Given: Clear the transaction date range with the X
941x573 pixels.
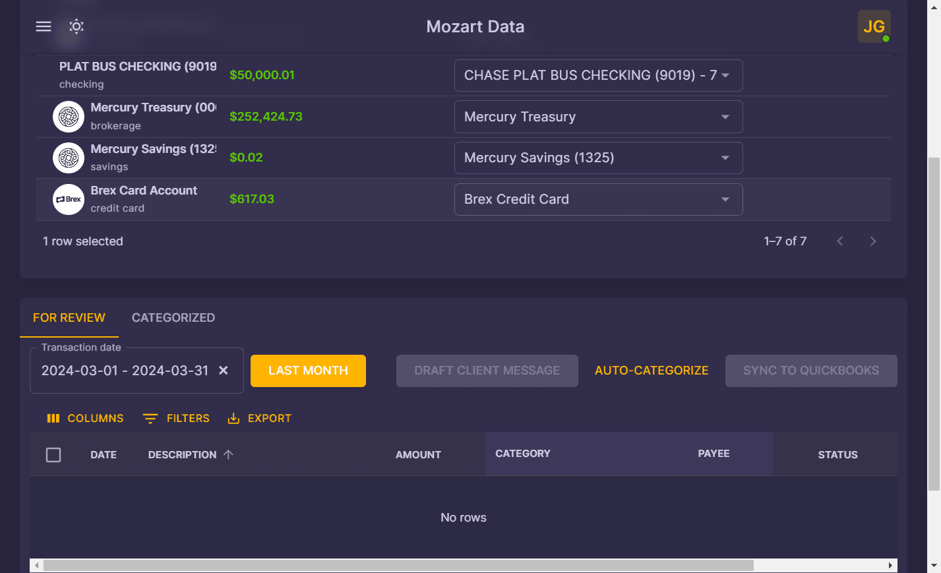Looking at the screenshot, I should coord(223,371).
